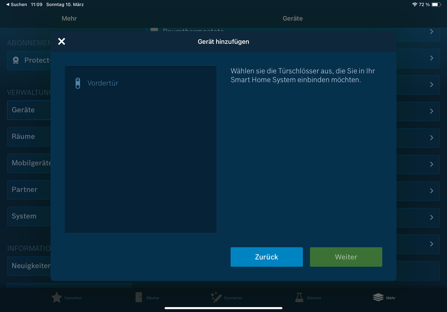Tap the Mehr layers icon
The image size is (447, 312).
378,298
